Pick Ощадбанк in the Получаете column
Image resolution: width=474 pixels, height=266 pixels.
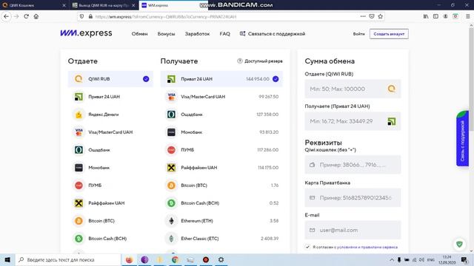click(221, 115)
